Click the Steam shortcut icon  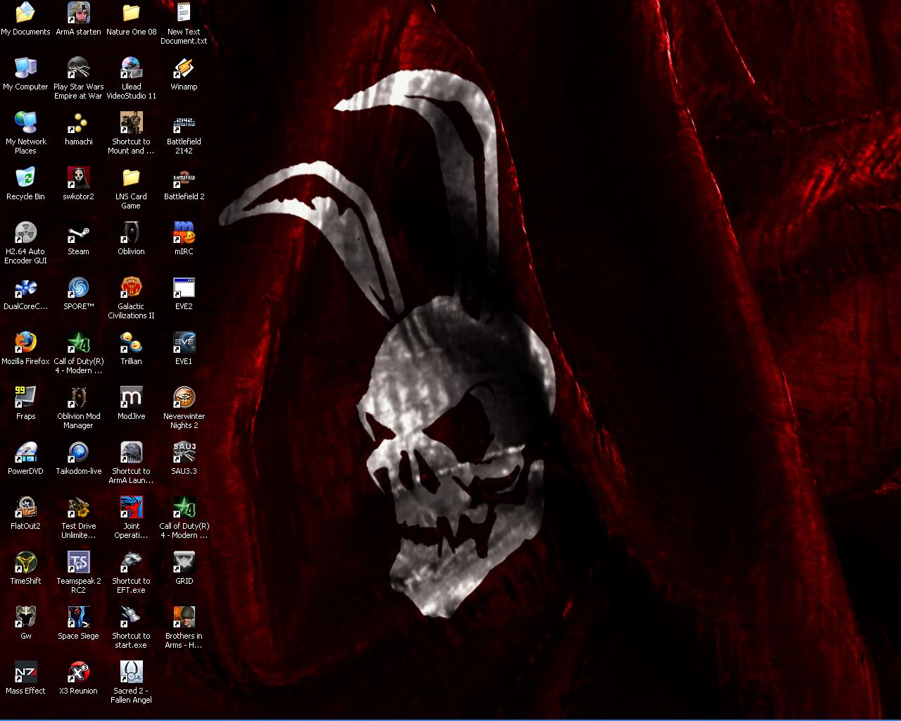click(x=78, y=233)
